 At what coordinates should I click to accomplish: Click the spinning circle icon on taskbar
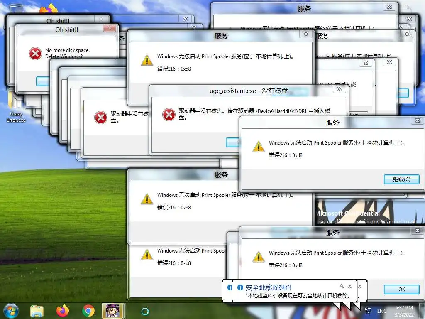pos(145,312)
